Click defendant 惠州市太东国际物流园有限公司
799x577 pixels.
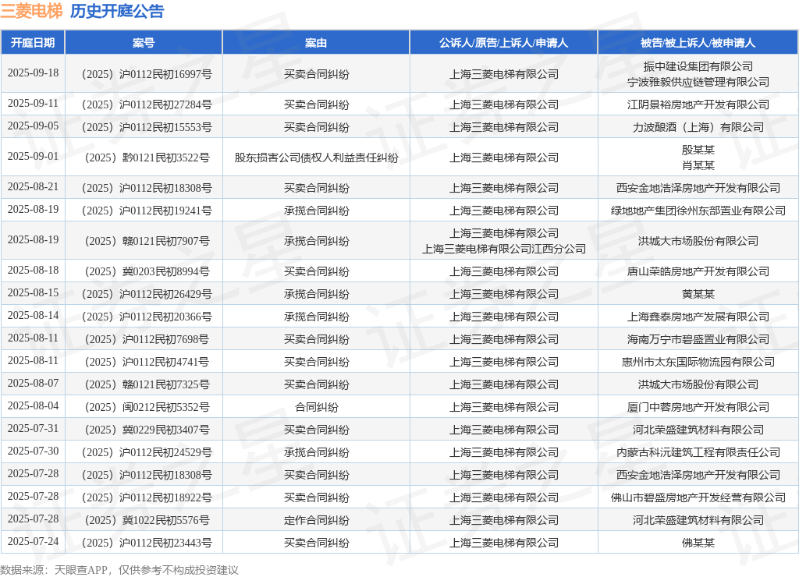(698, 362)
